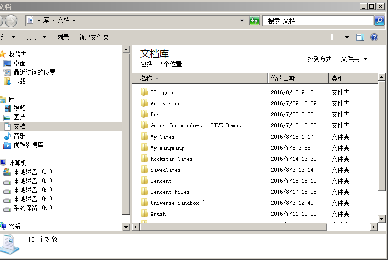This screenshot has width=388, height=260.
Task: Click horizontal scrollbar right arrow
Action: pos(373,227)
